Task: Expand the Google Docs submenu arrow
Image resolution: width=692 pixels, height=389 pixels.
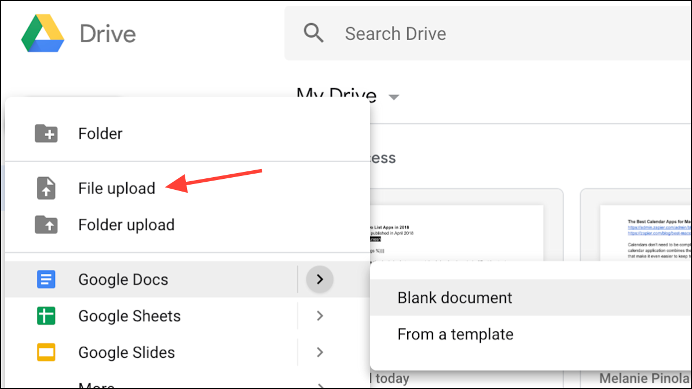Action: pyautogui.click(x=320, y=279)
